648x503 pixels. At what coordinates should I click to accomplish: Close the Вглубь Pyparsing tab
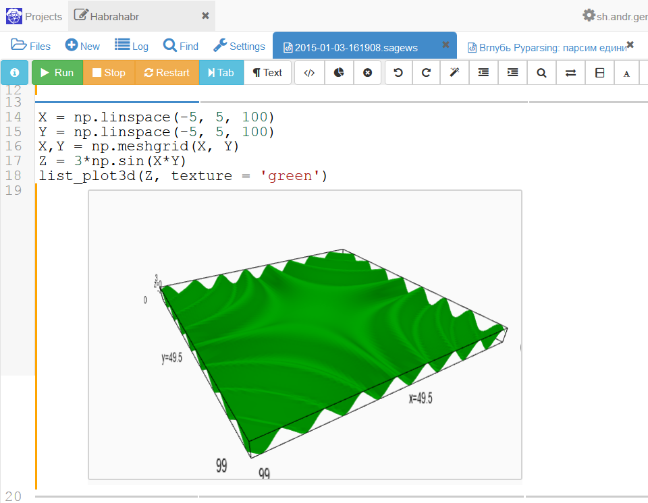pos(630,45)
